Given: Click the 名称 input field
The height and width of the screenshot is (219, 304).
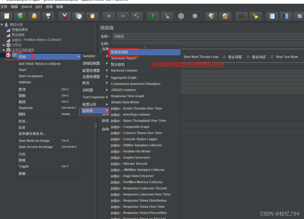Looking at the screenshot, I should coord(208,37).
